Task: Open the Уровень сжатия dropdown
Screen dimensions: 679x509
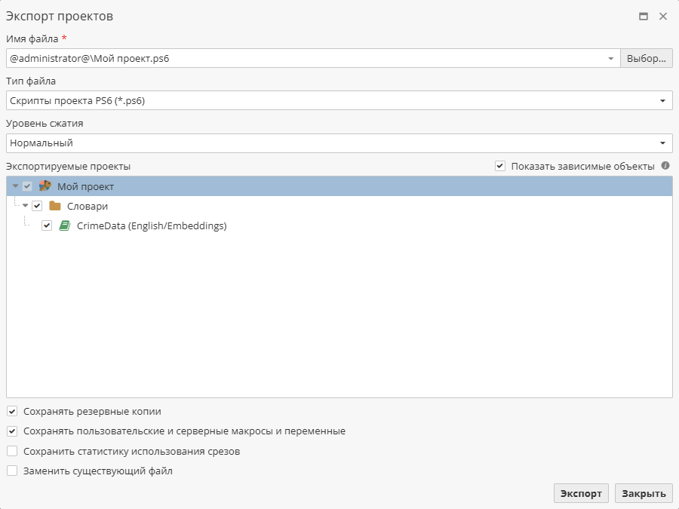Action: point(662,143)
